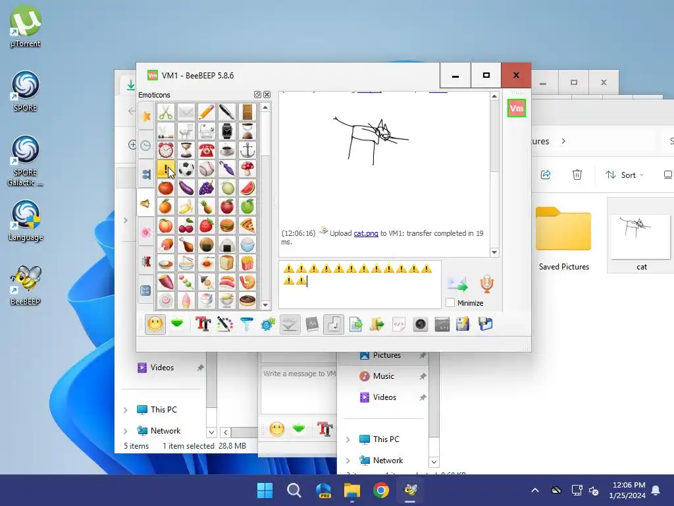The height and width of the screenshot is (506, 674).
Task: Insert the yellow pencil emoticon
Action: tap(206, 112)
